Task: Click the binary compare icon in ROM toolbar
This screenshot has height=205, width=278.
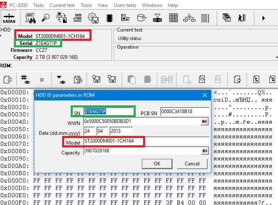Action: [167, 80]
